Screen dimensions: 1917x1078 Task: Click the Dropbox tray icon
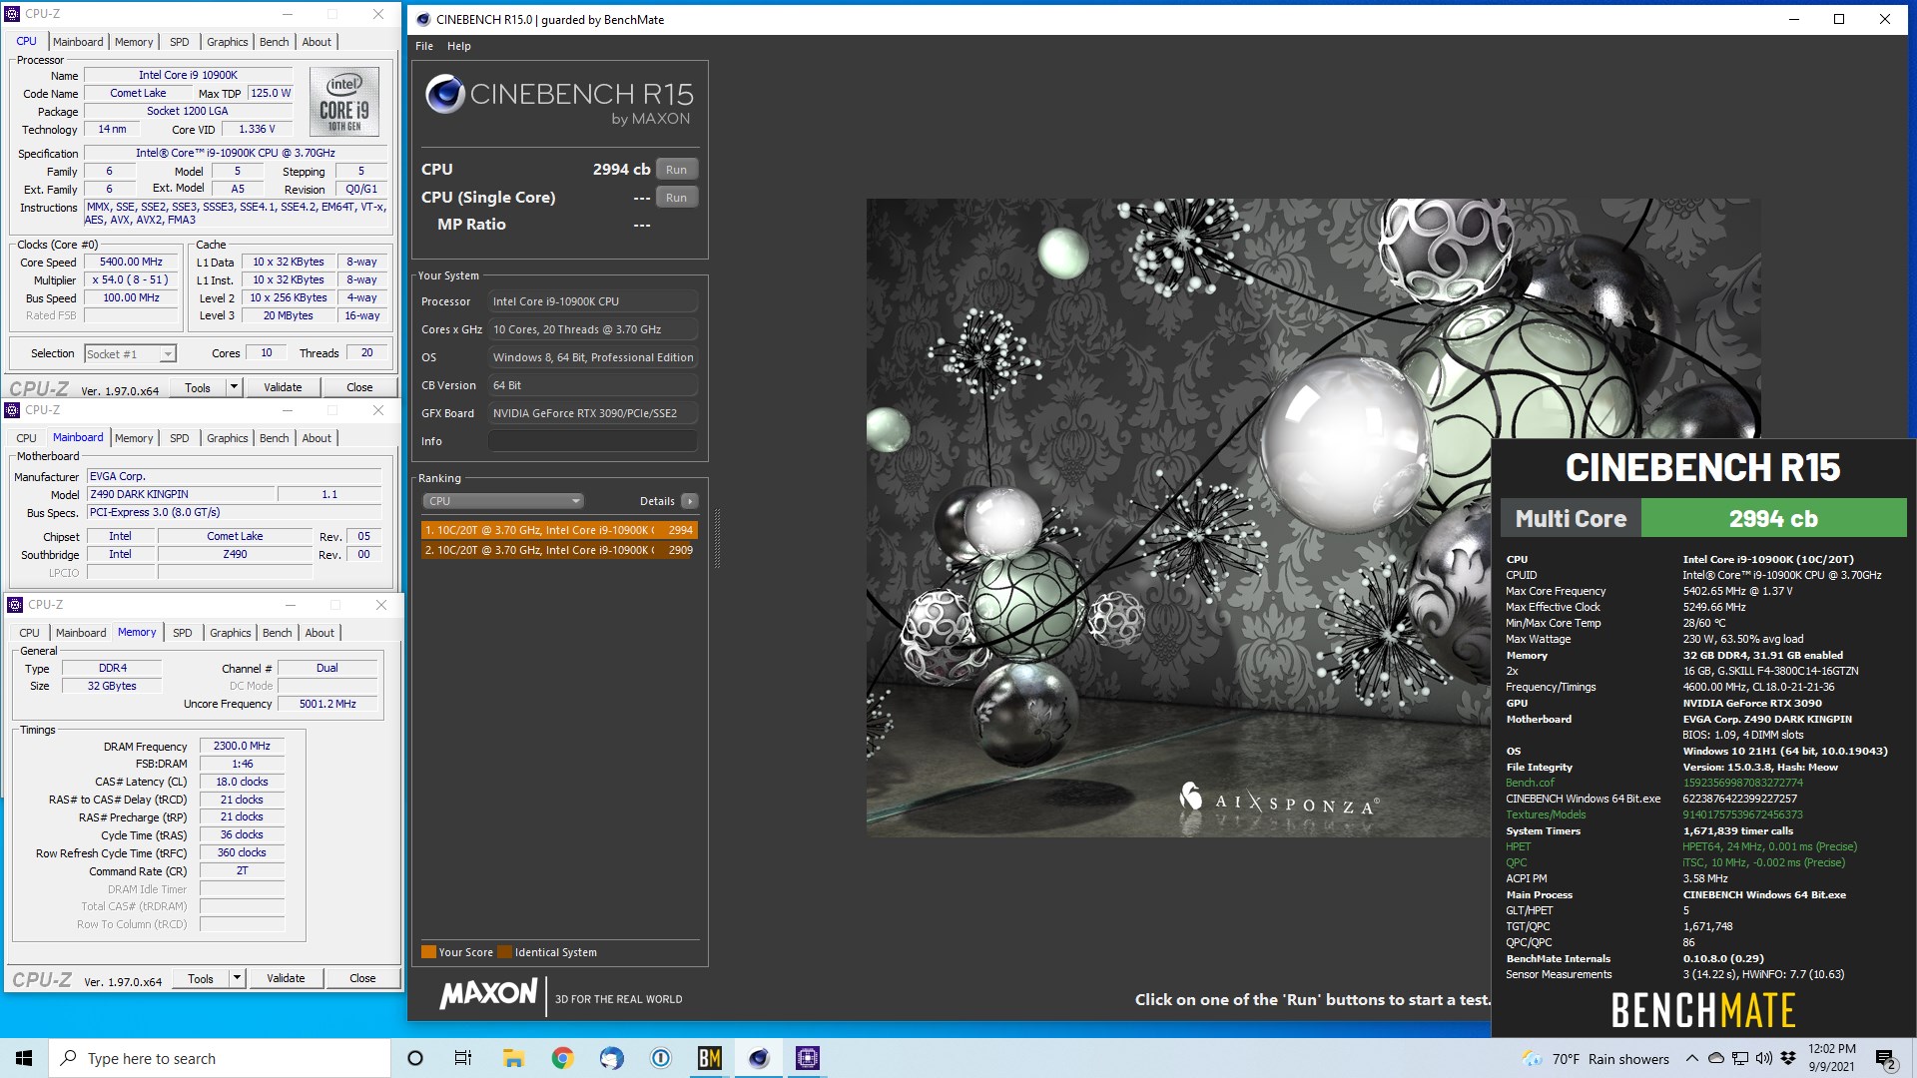coord(1787,1058)
